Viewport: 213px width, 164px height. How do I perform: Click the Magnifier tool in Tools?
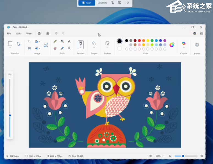[69, 48]
